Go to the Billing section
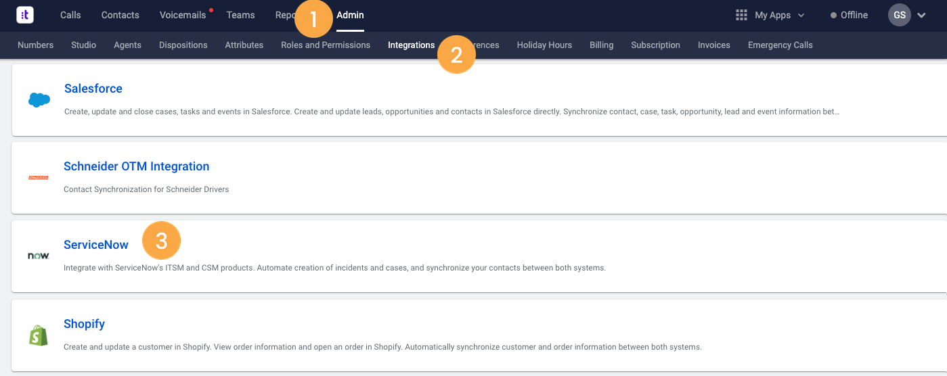Screen dimensions: 947x376 coord(602,45)
